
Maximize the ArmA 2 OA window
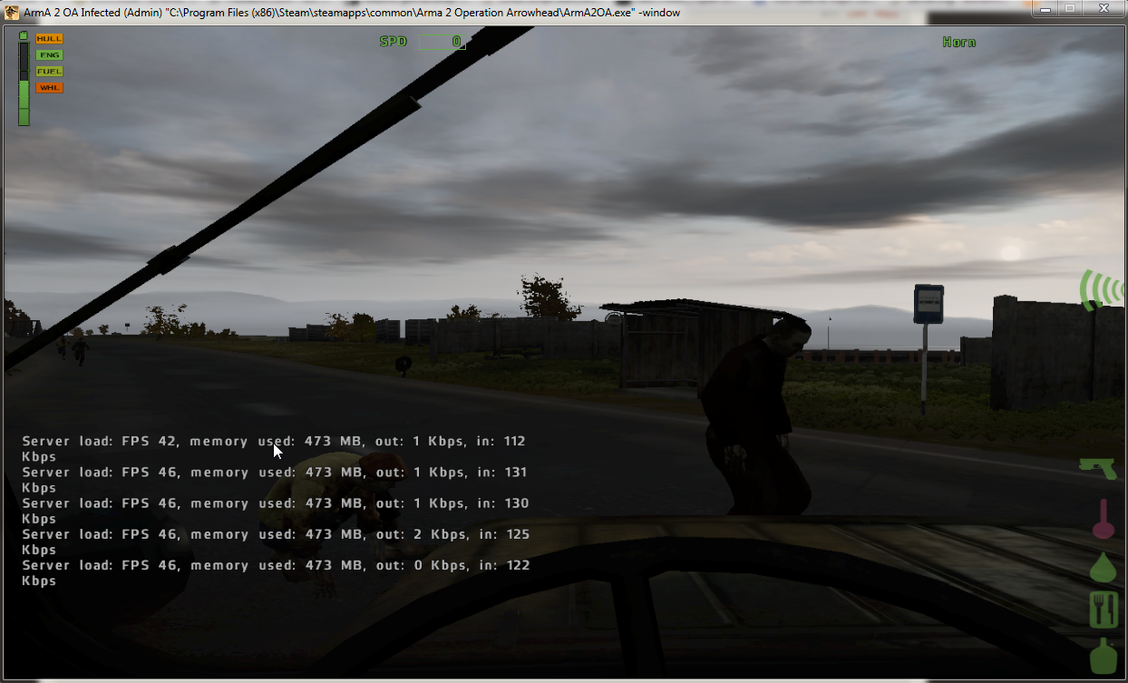coord(1069,8)
